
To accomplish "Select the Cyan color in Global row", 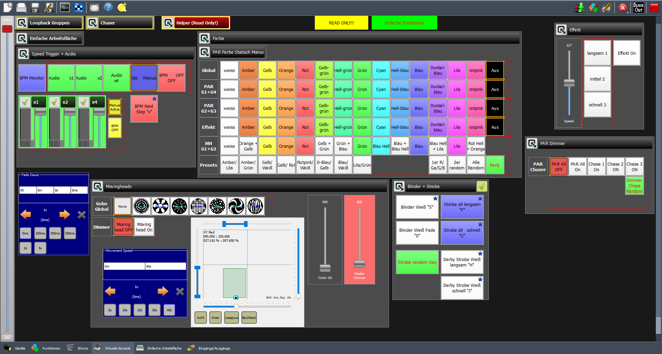I will click(x=381, y=71).
